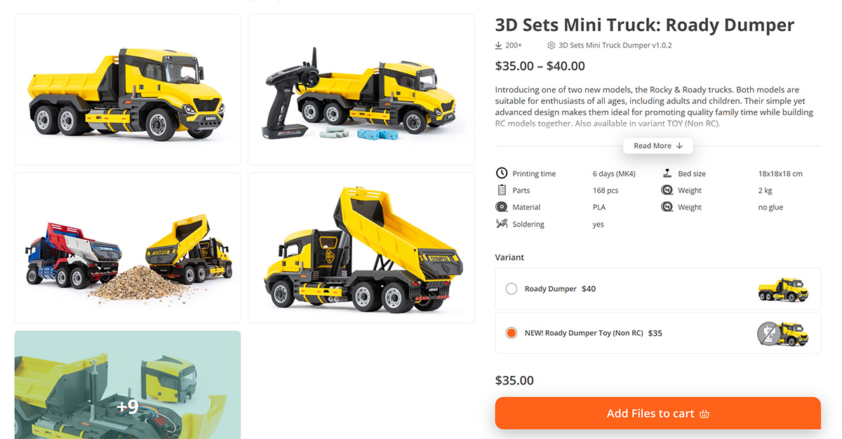842x439 pixels.
Task: Expand description with Read More
Action: click(x=658, y=146)
